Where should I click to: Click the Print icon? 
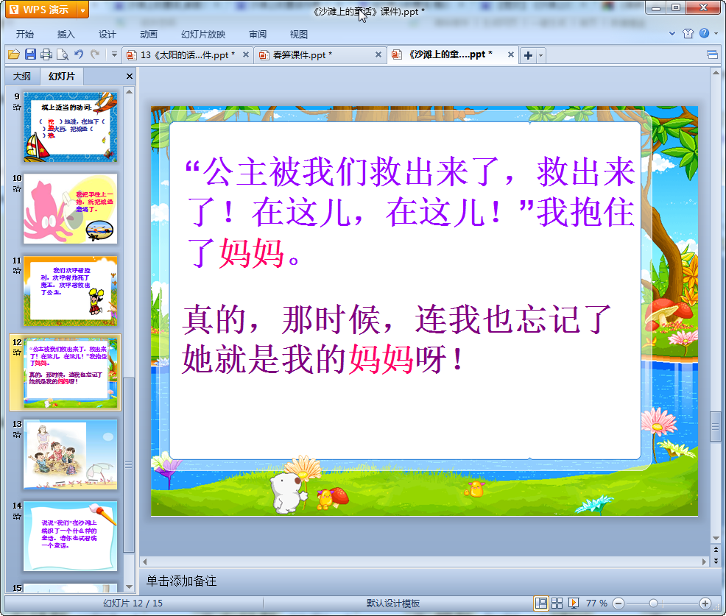point(46,54)
